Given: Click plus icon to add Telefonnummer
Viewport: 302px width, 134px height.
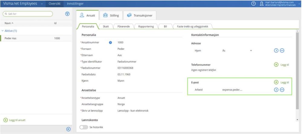Looking at the screenshot, I should 276,65.
